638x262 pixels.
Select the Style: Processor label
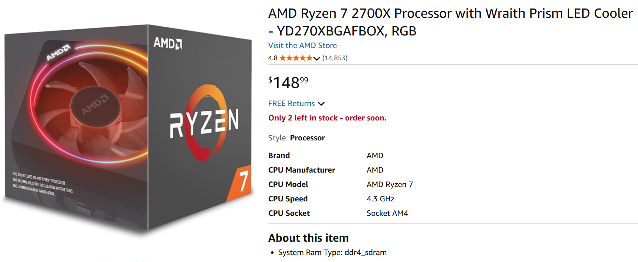[296, 138]
